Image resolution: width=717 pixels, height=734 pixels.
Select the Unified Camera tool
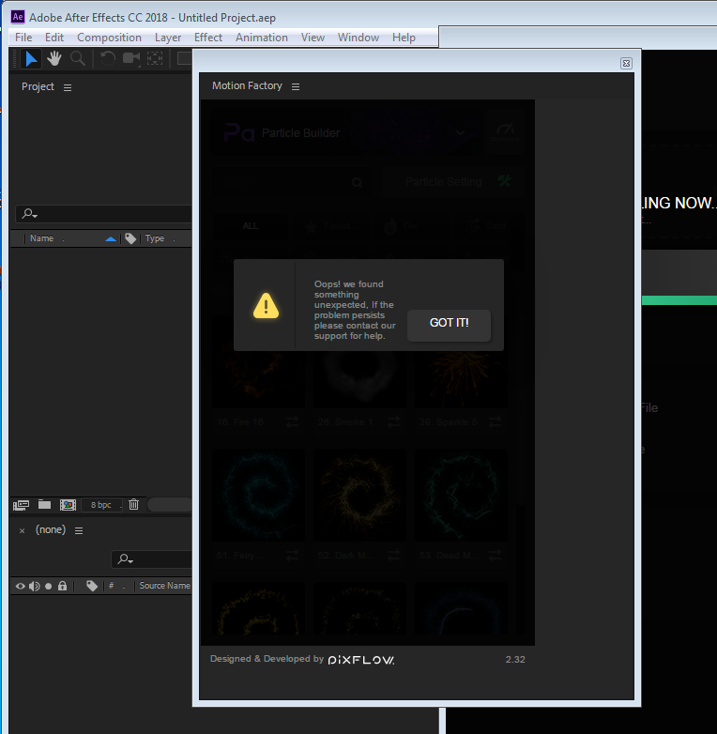[x=131, y=59]
